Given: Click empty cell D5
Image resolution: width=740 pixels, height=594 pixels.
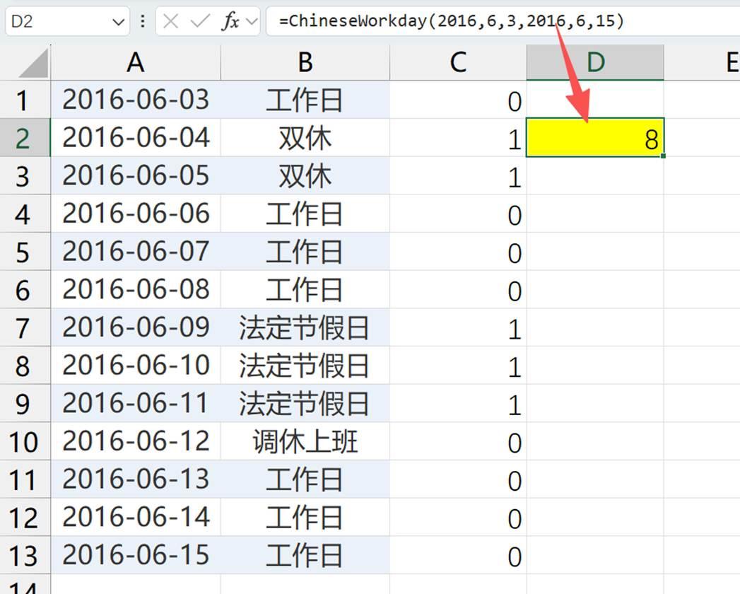Looking at the screenshot, I should (595, 252).
